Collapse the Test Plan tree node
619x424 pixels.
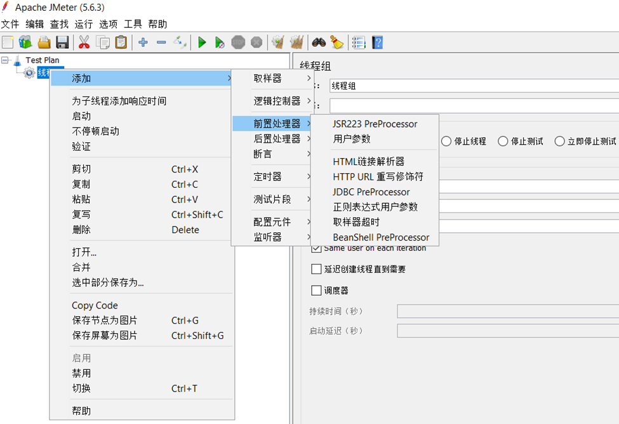pyautogui.click(x=4, y=60)
